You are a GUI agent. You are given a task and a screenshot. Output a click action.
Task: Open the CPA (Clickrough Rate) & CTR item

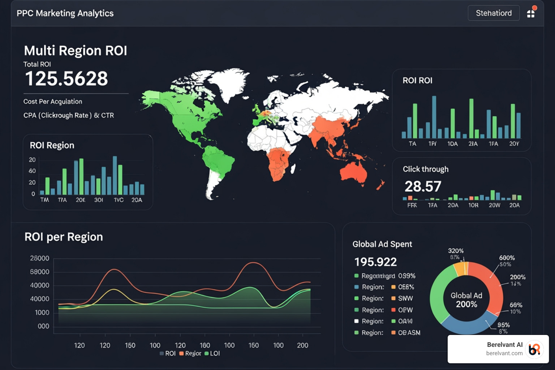pyautogui.click(x=69, y=115)
